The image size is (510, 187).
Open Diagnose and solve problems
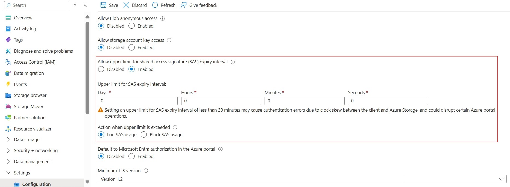click(43, 51)
